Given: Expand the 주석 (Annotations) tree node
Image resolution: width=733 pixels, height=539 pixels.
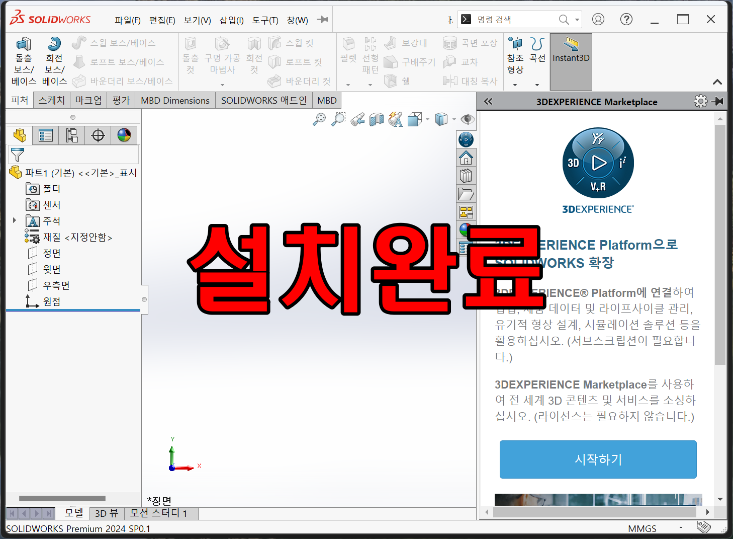Looking at the screenshot, I should click(14, 220).
